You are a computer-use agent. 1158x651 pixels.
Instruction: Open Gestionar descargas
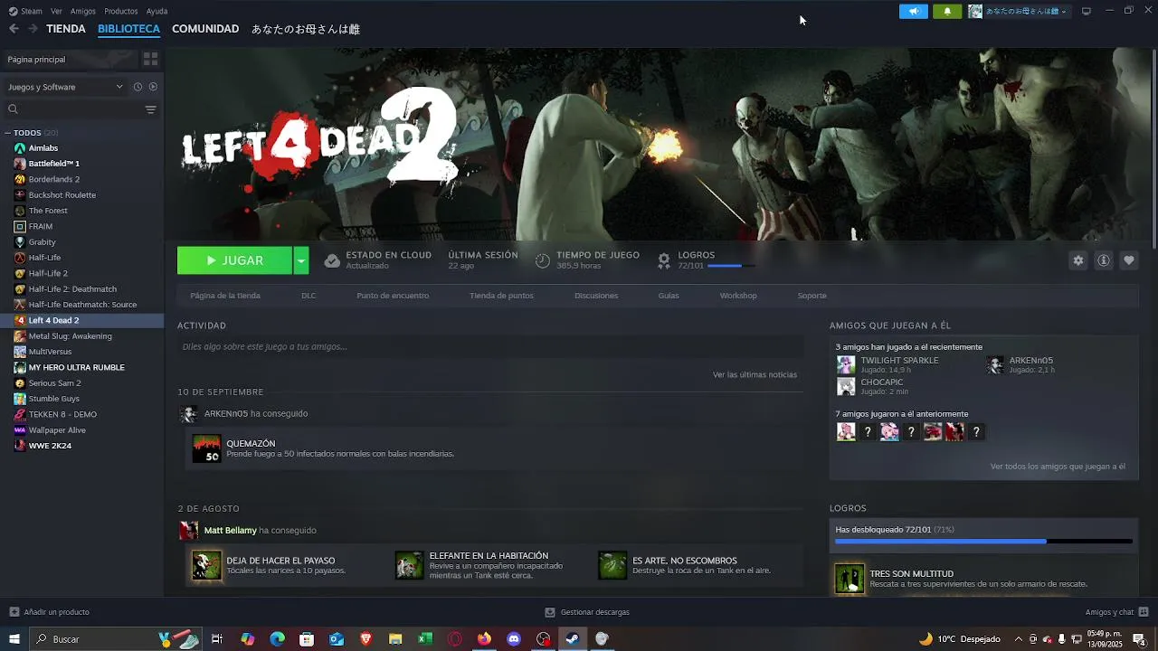click(587, 612)
